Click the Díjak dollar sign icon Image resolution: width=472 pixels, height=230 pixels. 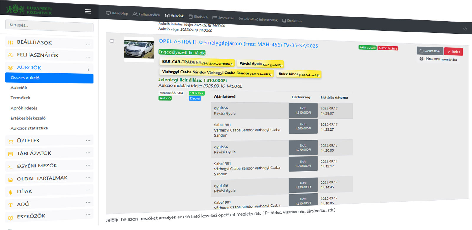point(11,192)
